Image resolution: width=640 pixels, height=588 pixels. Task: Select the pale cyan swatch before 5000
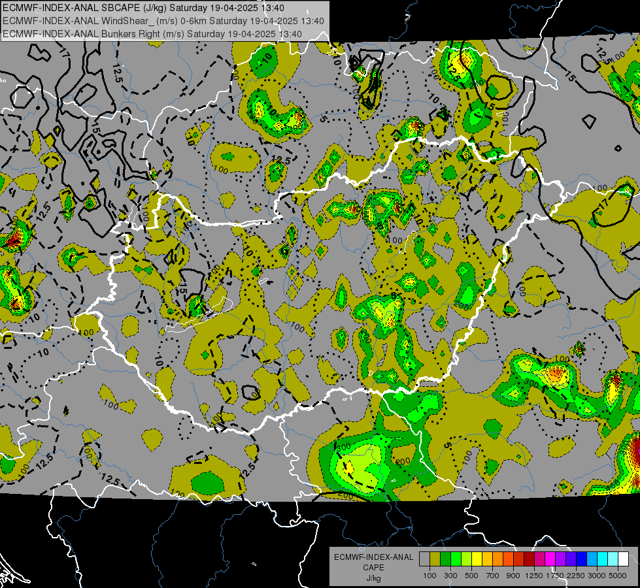pos(613,559)
